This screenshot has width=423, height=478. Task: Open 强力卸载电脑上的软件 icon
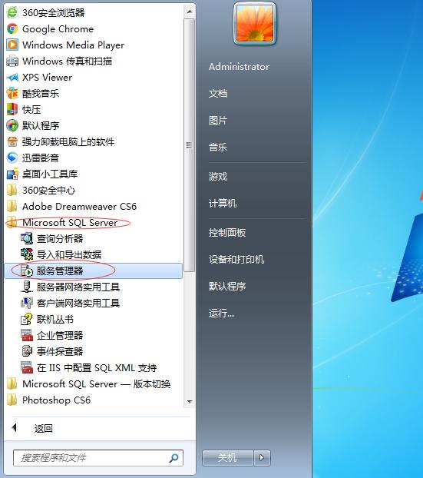click(12, 141)
